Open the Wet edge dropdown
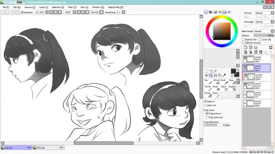 [x=272, y=22]
